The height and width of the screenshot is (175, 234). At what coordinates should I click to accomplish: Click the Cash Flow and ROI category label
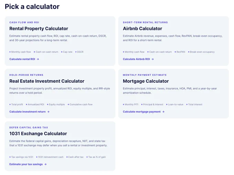tap(24, 22)
